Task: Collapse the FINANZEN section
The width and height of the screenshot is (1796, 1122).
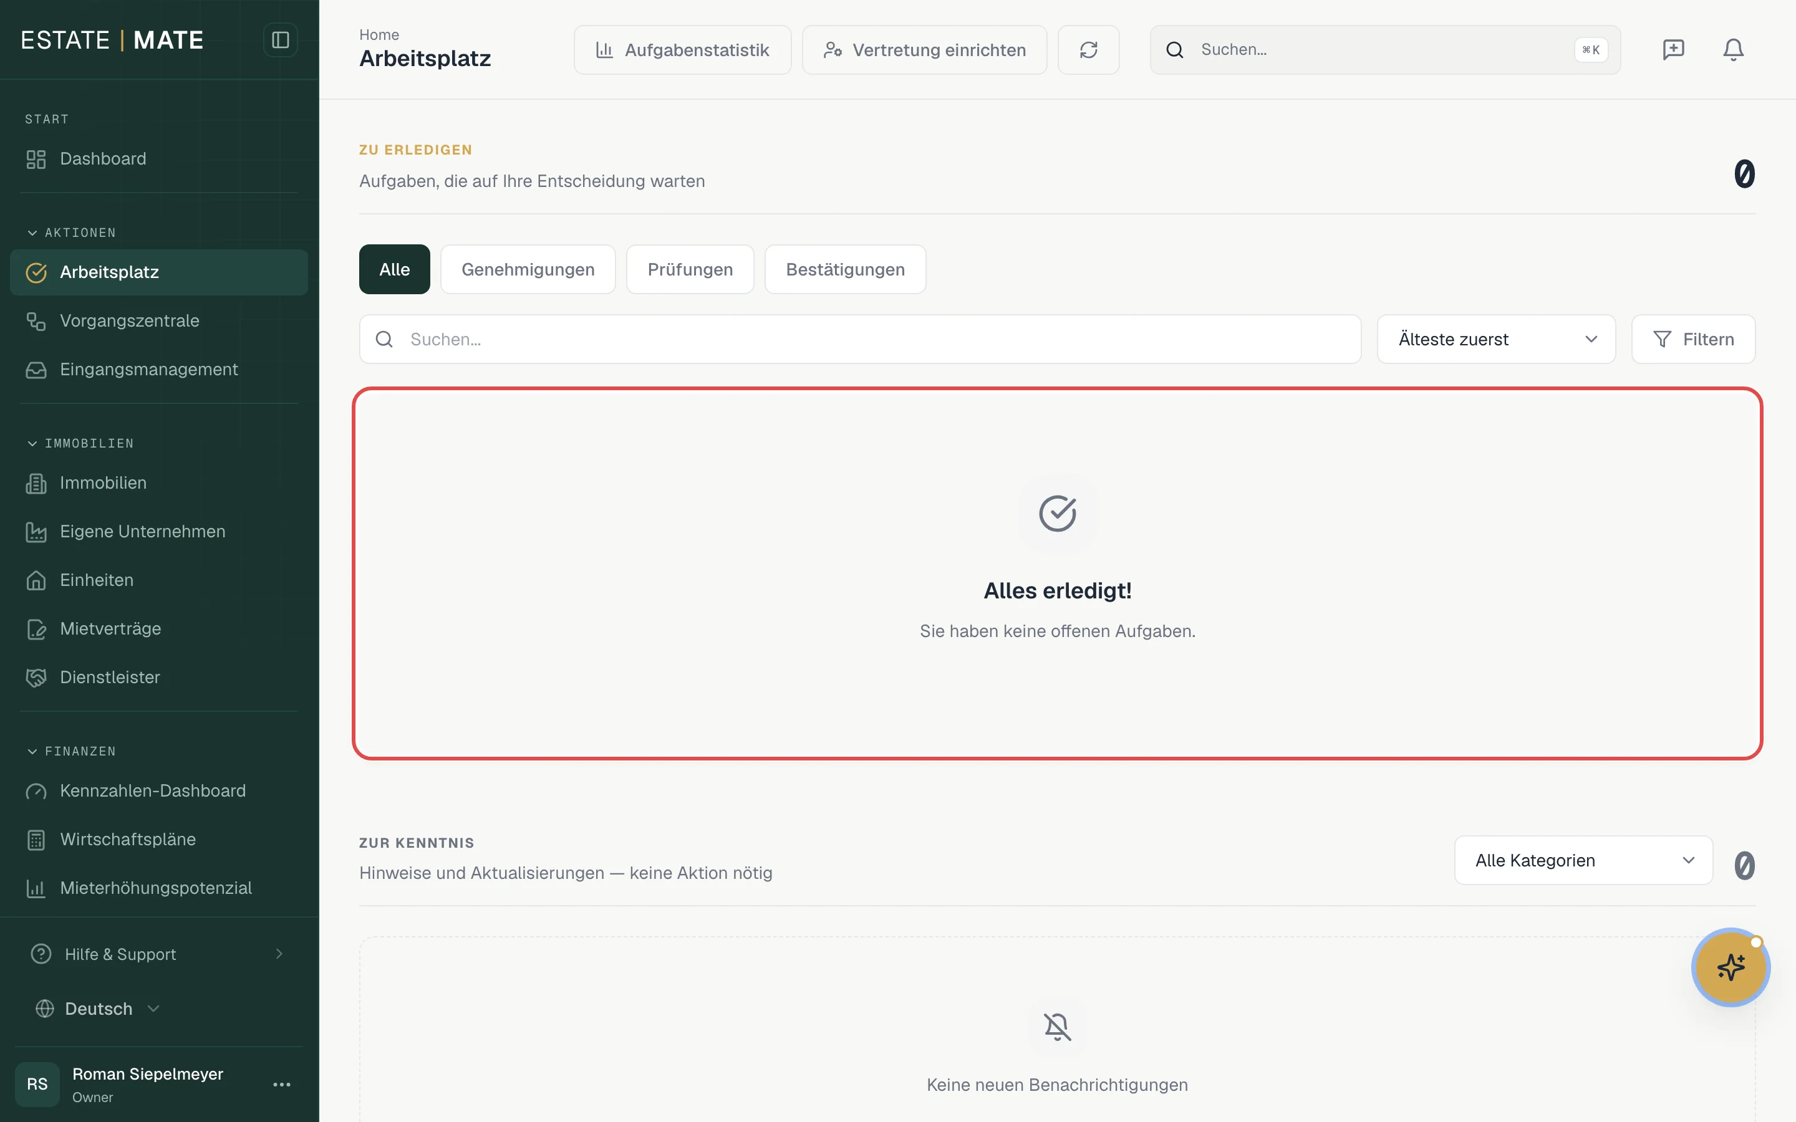Action: tap(71, 752)
